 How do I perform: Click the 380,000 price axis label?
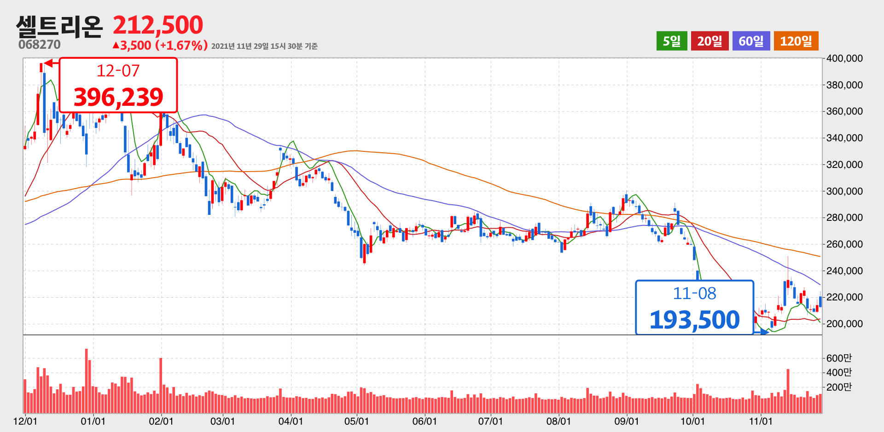point(844,85)
